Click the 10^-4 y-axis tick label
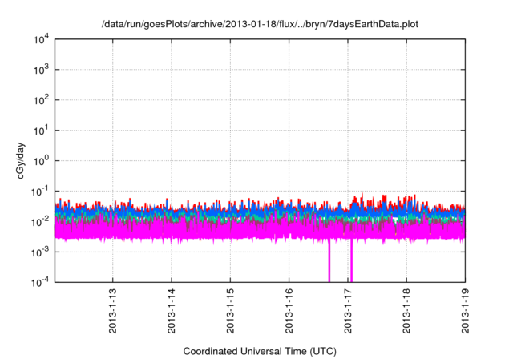The width and height of the screenshot is (513, 359). (40, 282)
